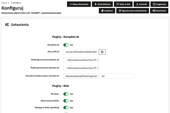
Task: Click the Ustawienia panel heading
Action: click(x=20, y=25)
